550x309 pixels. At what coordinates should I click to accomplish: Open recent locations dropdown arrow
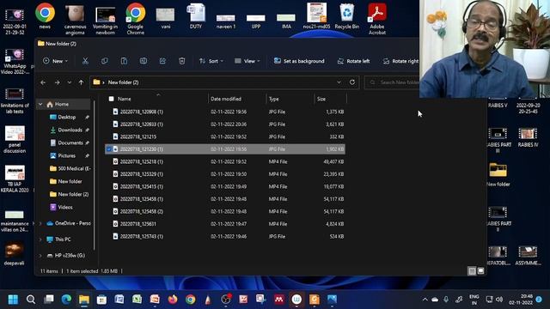[69, 82]
